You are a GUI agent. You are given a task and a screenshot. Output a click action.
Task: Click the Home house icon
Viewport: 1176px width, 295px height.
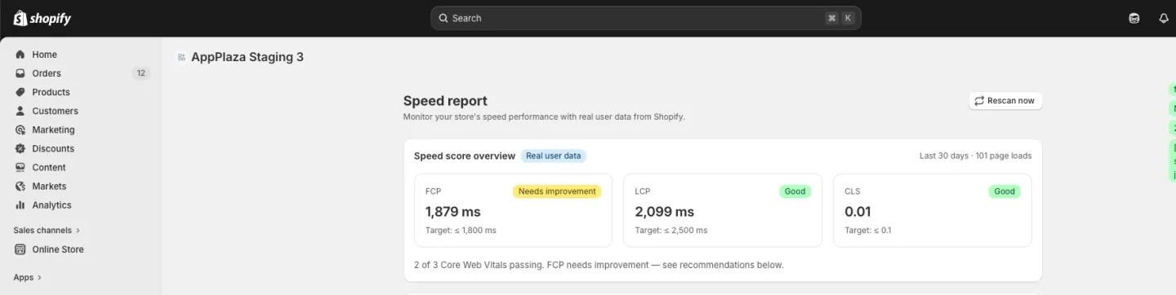[20, 55]
